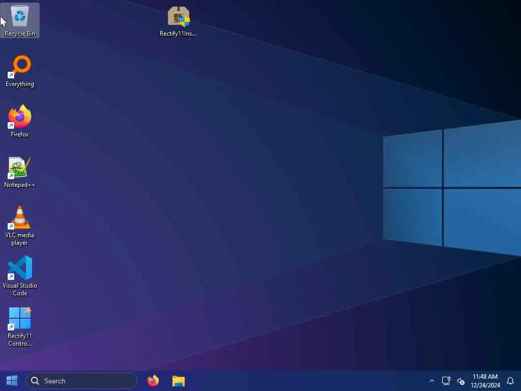
Task: Click the taskbar Search box
Action: [81, 381]
